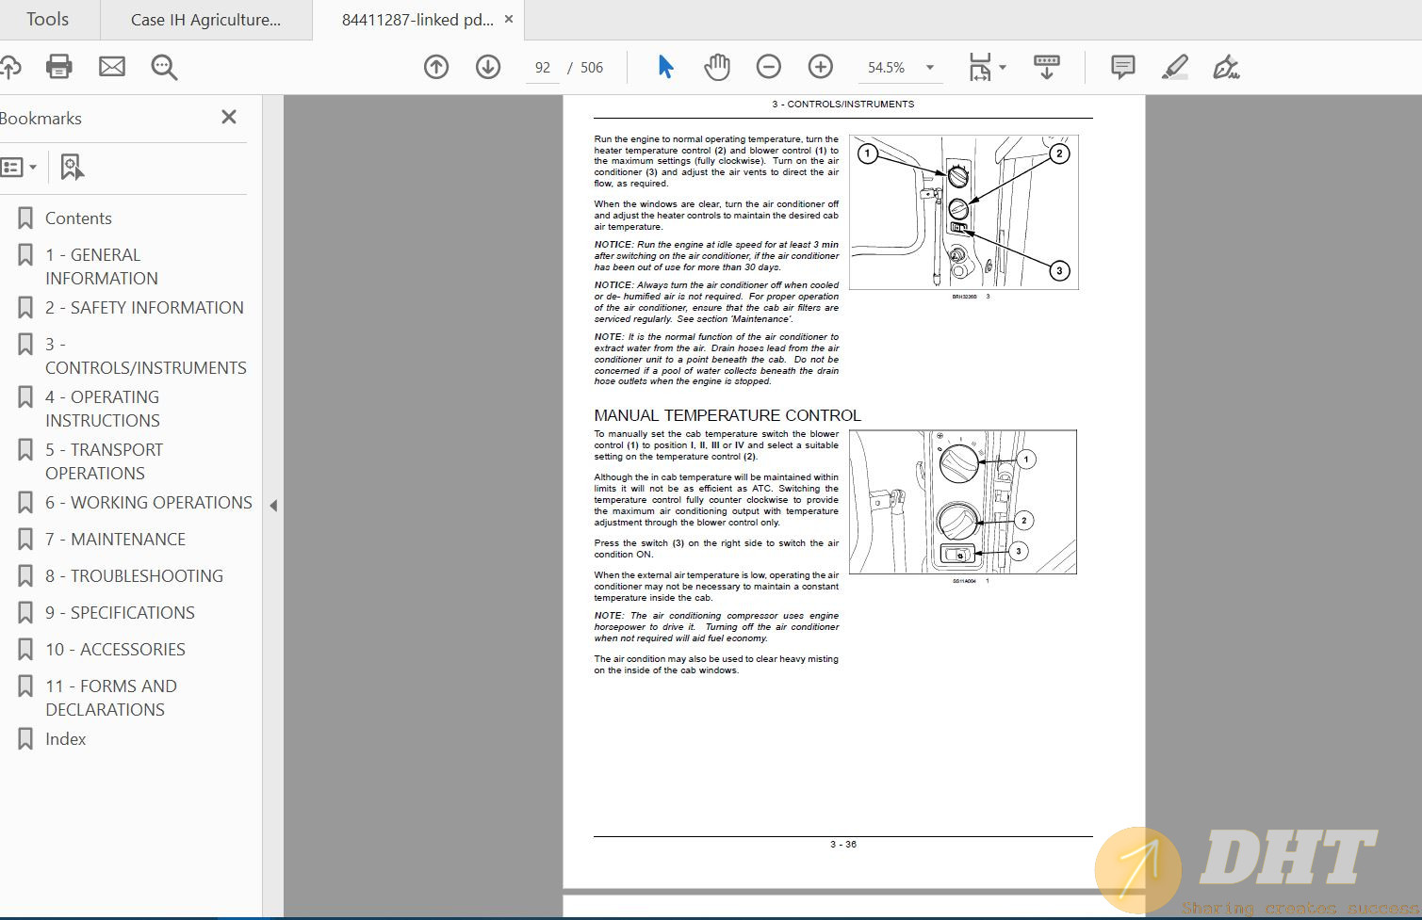The width and height of the screenshot is (1422, 920).
Task: Zoom out with minus icon
Action: click(x=769, y=67)
